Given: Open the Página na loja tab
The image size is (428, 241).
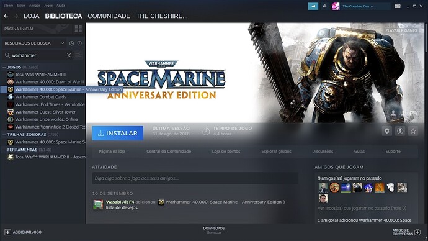Looking at the screenshot, I should (x=112, y=152).
